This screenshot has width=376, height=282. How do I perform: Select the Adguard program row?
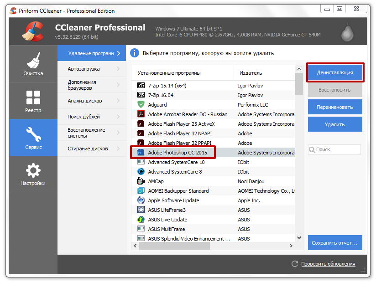coord(214,105)
